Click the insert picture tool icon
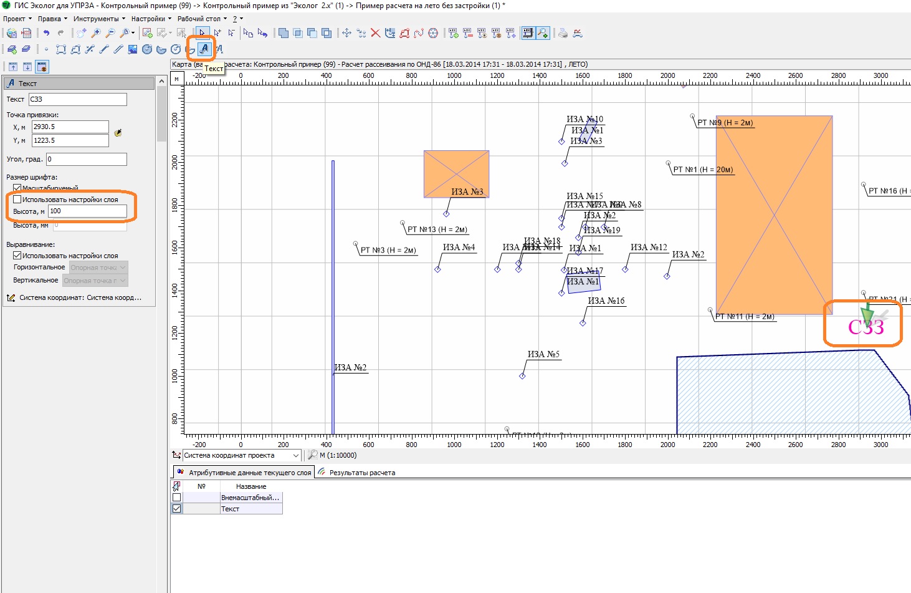 click(133, 49)
